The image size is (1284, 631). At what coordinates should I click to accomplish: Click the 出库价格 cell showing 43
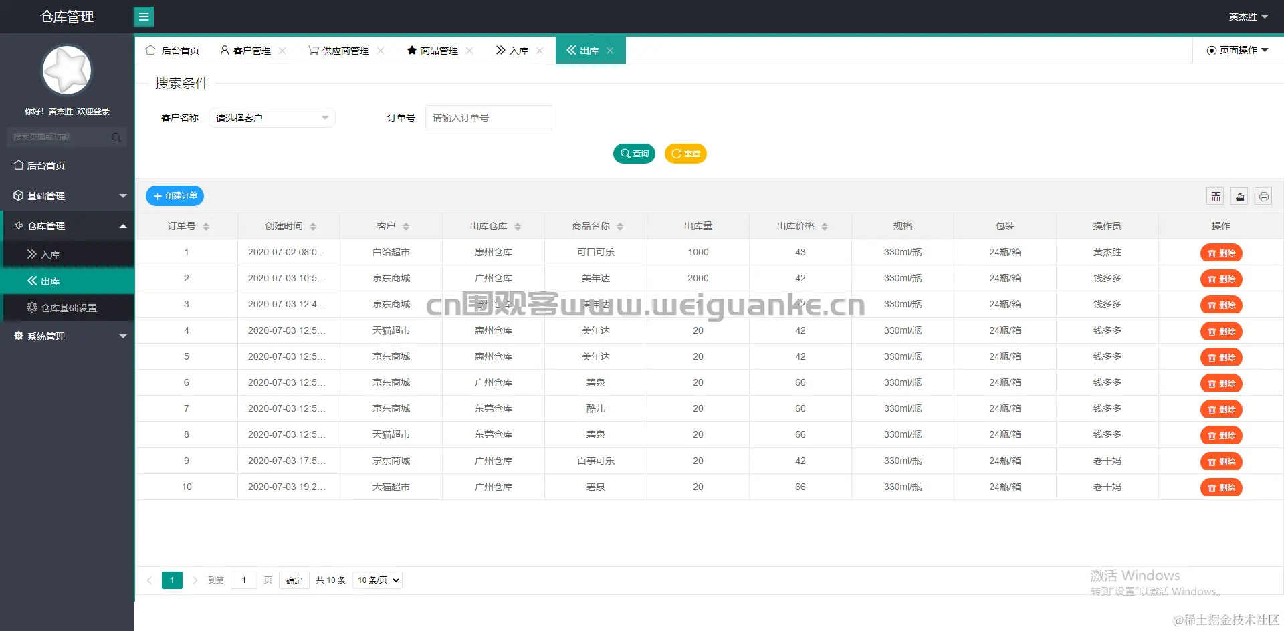tap(800, 252)
